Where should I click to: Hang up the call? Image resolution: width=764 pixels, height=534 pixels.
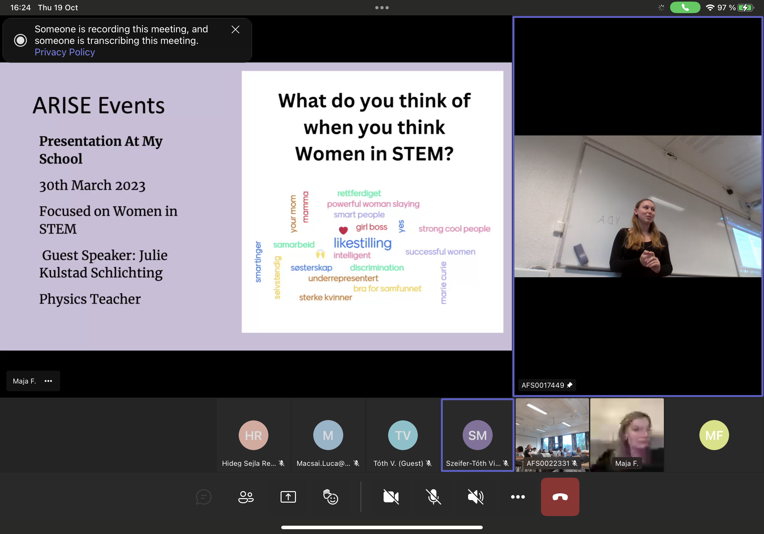[x=560, y=497]
